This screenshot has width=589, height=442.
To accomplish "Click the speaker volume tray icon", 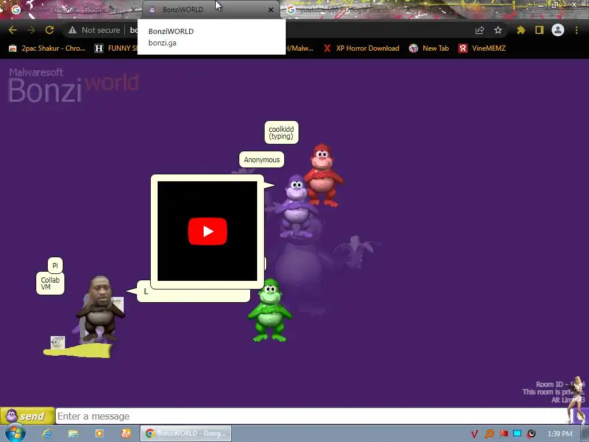I will tap(531, 434).
